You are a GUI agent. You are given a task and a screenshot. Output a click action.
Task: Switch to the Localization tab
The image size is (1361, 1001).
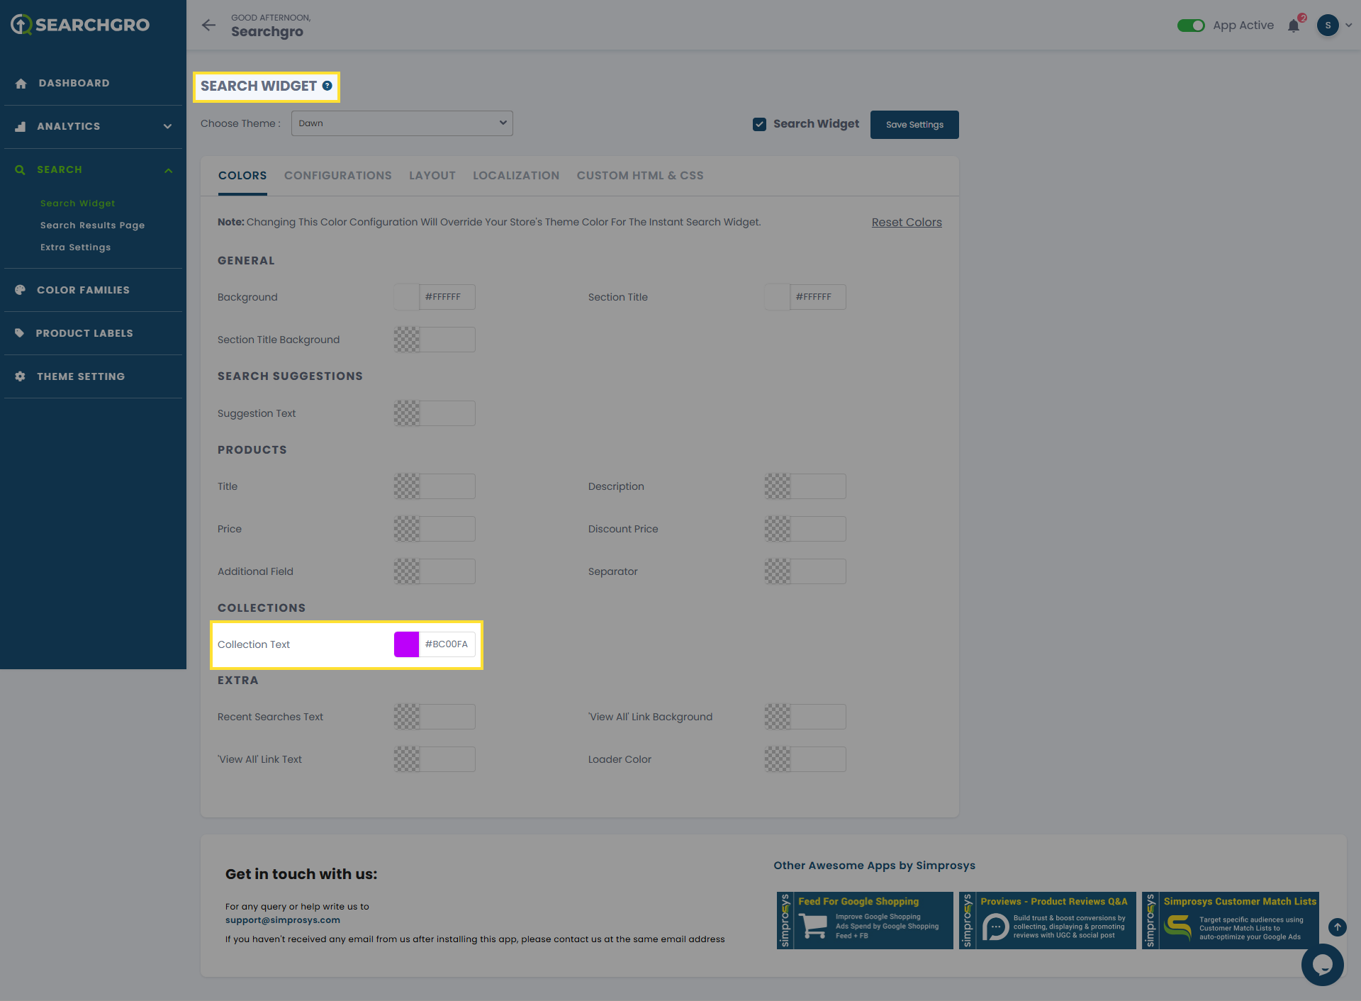coord(515,176)
